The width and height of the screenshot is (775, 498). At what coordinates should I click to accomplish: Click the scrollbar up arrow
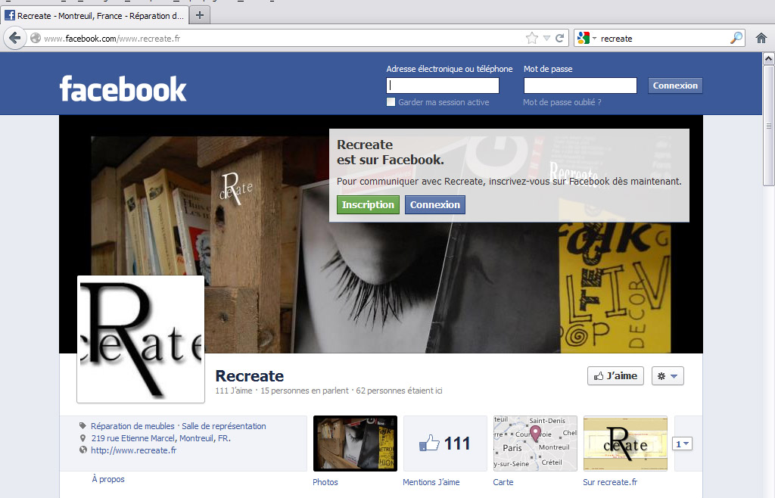coord(769,59)
